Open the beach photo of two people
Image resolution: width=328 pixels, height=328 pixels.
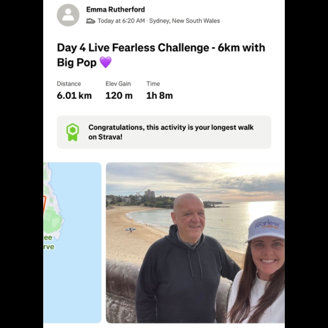(x=195, y=243)
